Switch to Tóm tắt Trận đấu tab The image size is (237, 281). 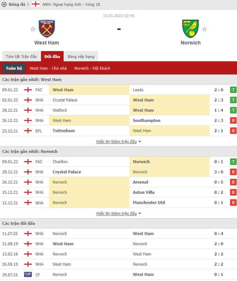pyautogui.click(x=21, y=56)
